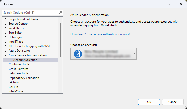Select Projects and Solutions tree item
Screen dimensions: 187x109
click(x=23, y=19)
